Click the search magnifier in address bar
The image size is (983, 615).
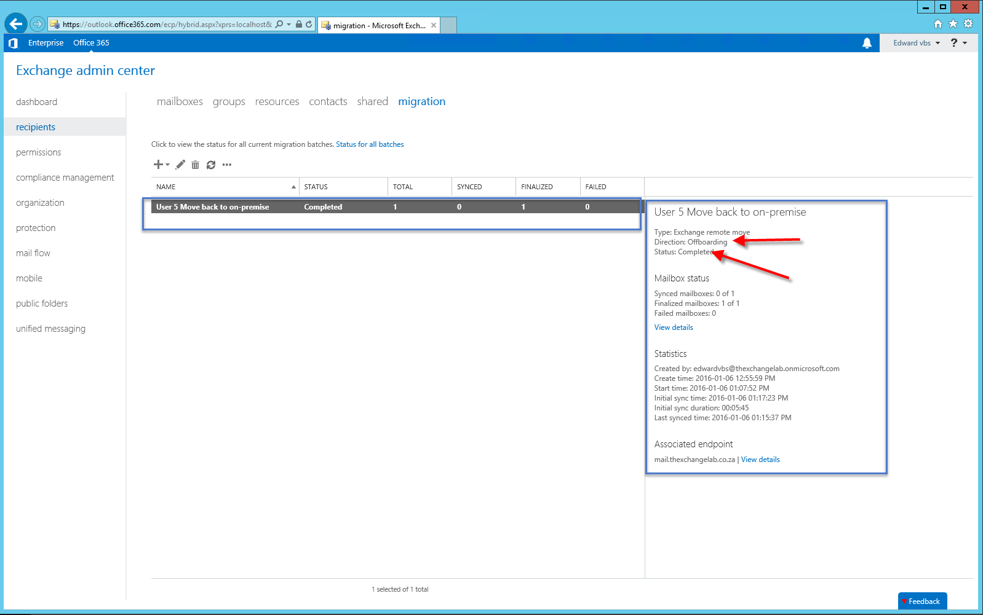point(279,25)
